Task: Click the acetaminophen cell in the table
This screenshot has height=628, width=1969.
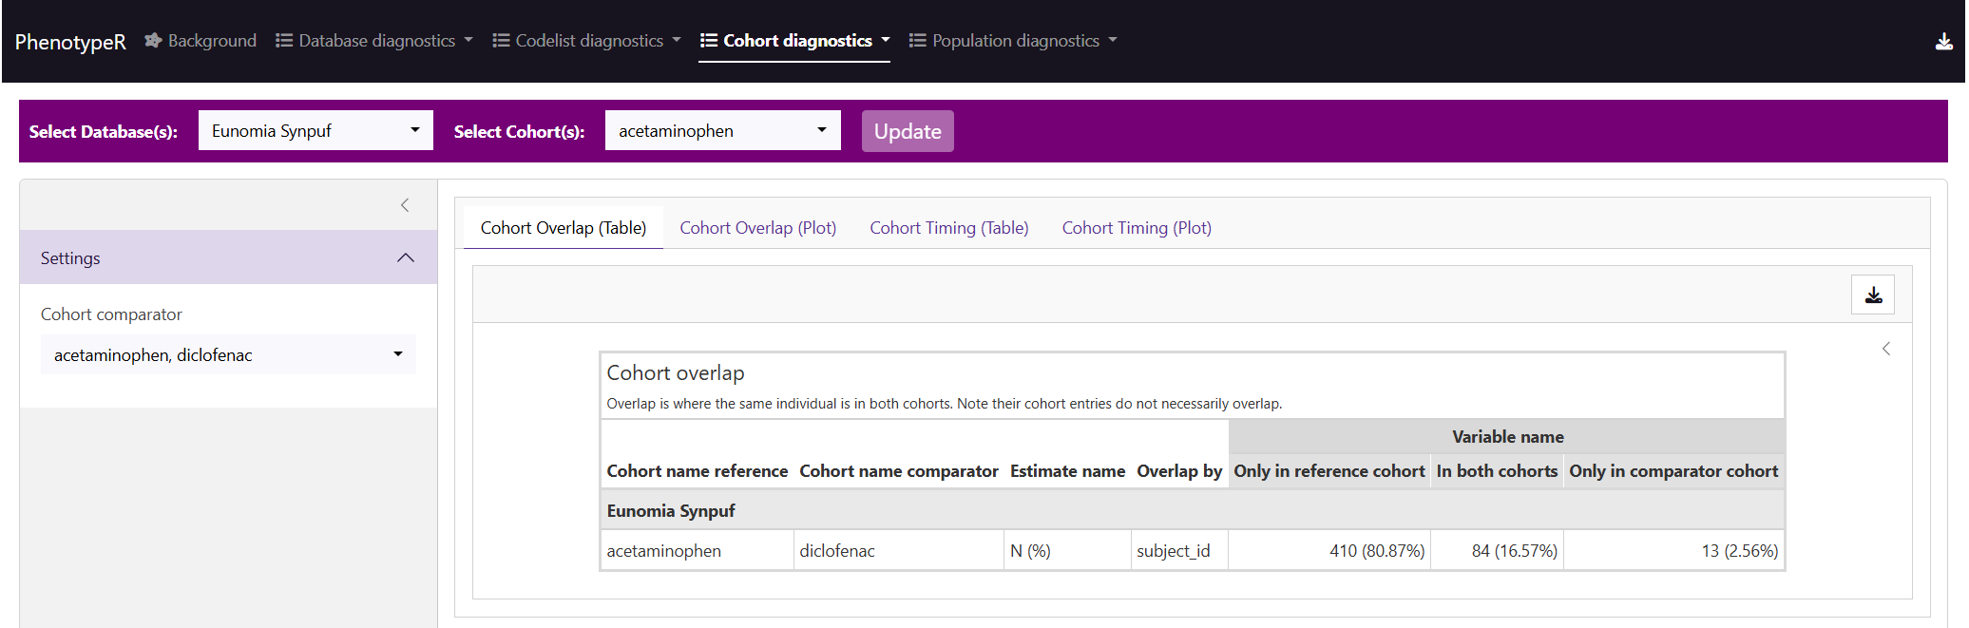Action: pos(663,551)
